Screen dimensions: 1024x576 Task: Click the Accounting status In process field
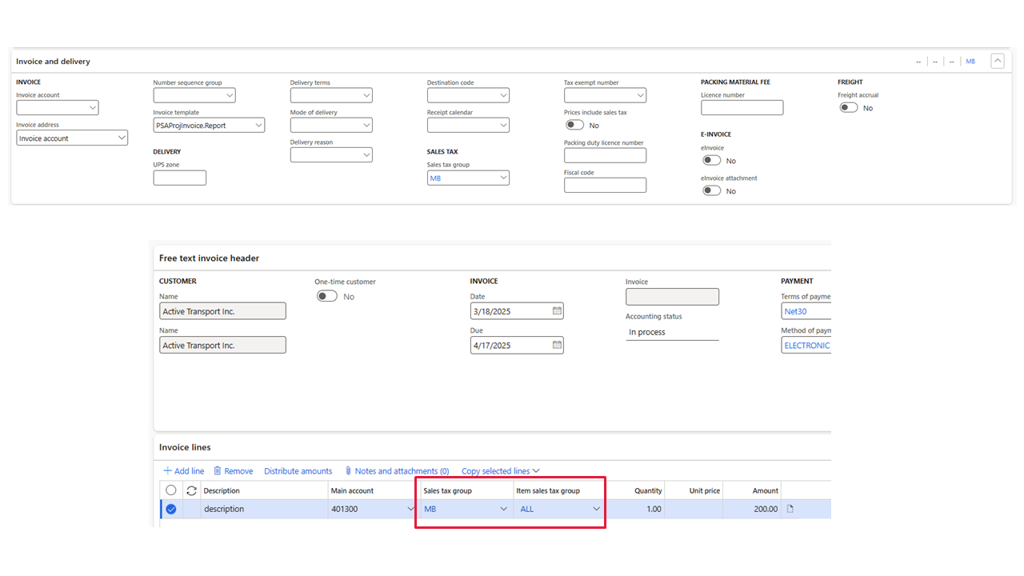click(x=672, y=332)
